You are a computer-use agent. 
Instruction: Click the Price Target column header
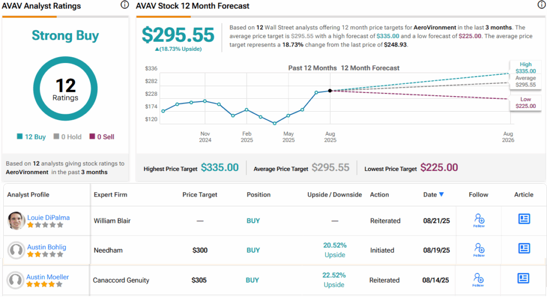(200, 195)
